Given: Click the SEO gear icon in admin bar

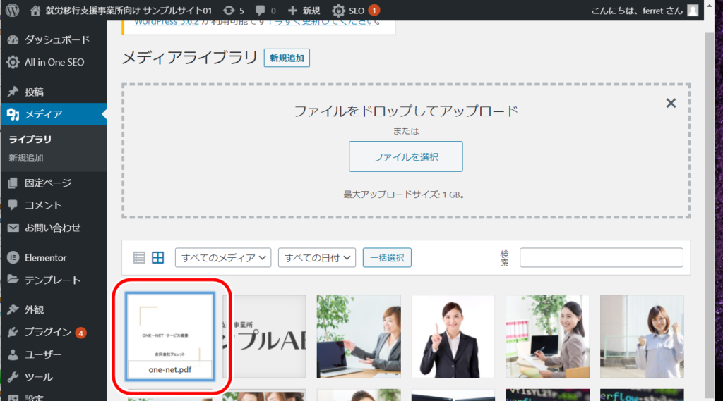Looking at the screenshot, I should click(x=339, y=11).
